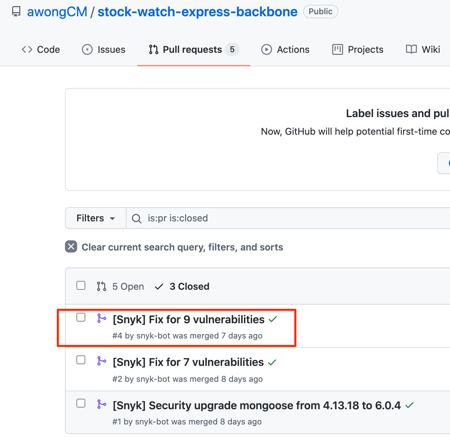
Task: Click the X icon to clear search query
Action: tap(71, 247)
